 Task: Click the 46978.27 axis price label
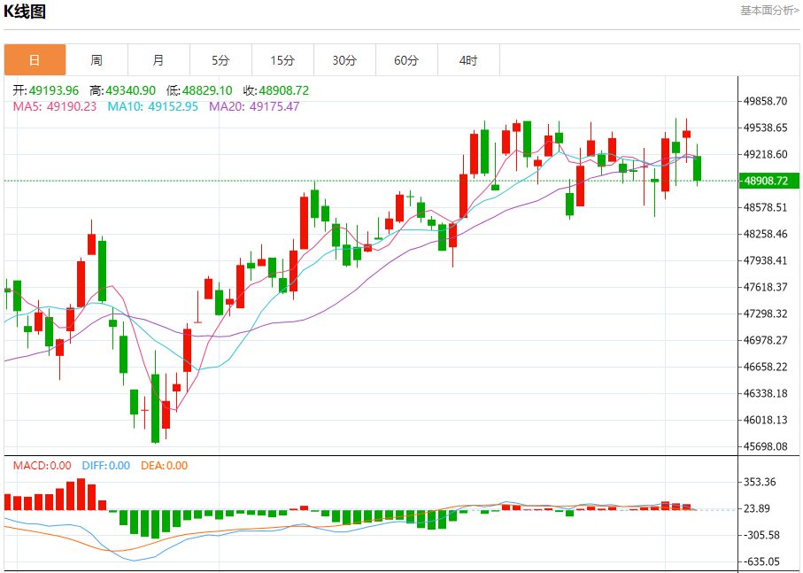[766, 340]
